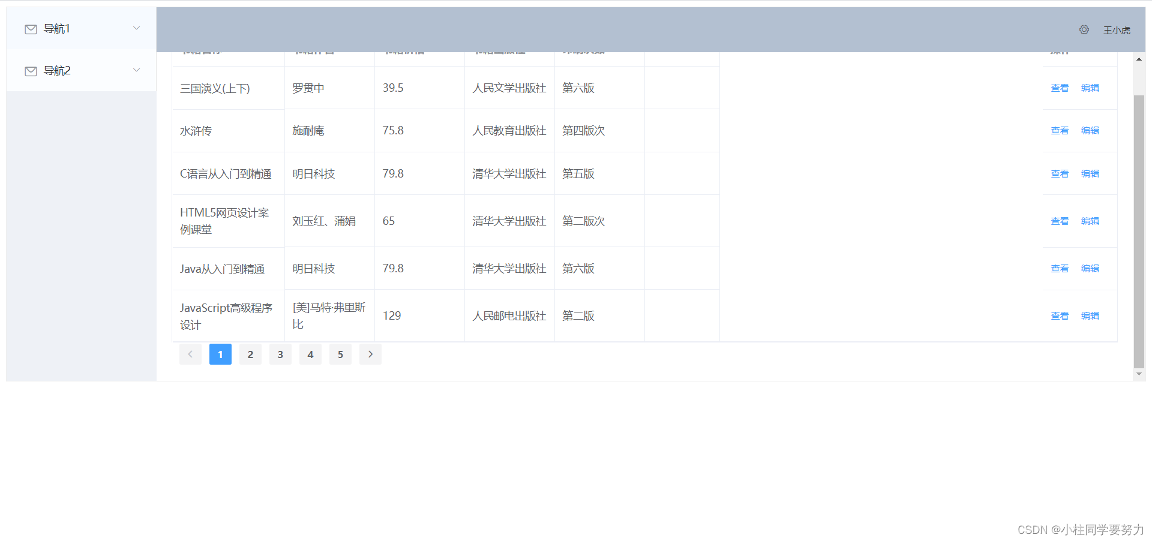This screenshot has height=541, width=1152.
Task: Select page 4 in pagination
Action: (310, 354)
